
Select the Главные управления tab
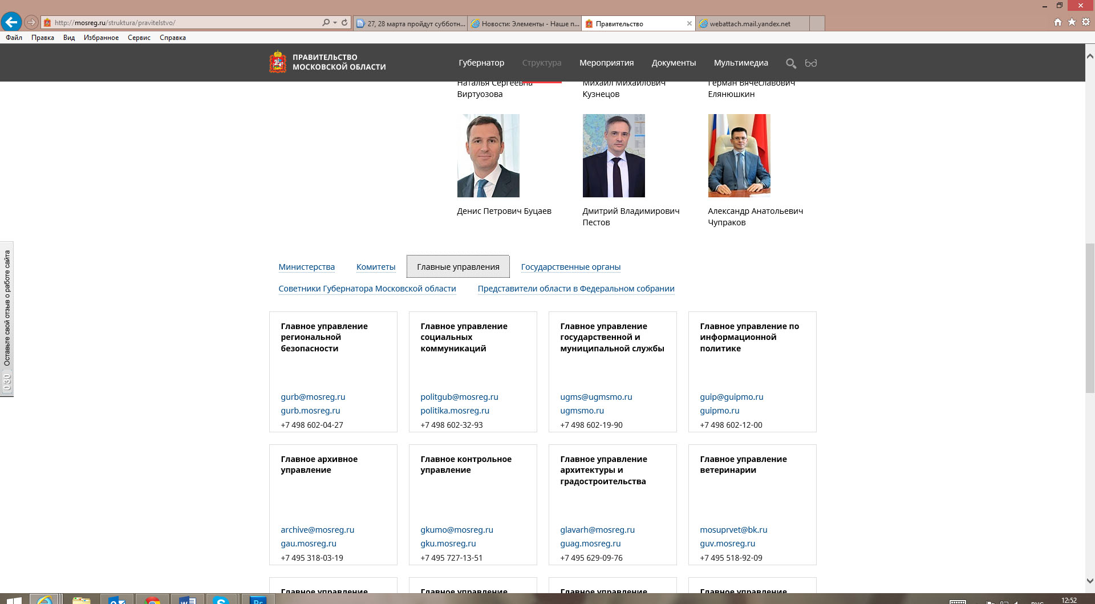coord(458,266)
